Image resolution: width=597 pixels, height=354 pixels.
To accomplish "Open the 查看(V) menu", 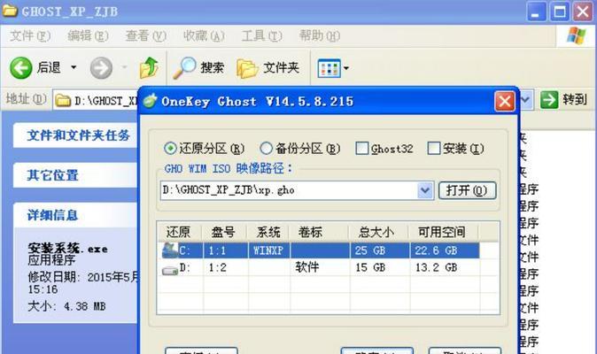I will [146, 35].
